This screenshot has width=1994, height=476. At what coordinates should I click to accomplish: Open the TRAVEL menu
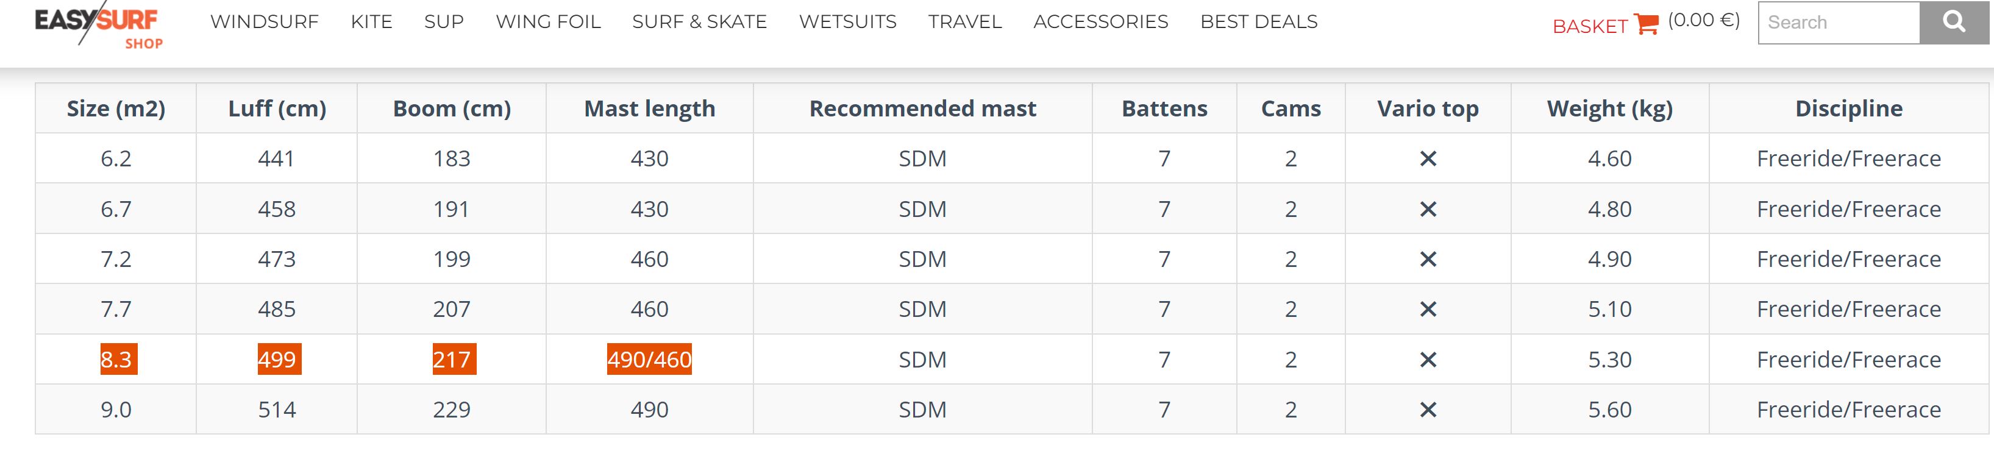coord(964,22)
